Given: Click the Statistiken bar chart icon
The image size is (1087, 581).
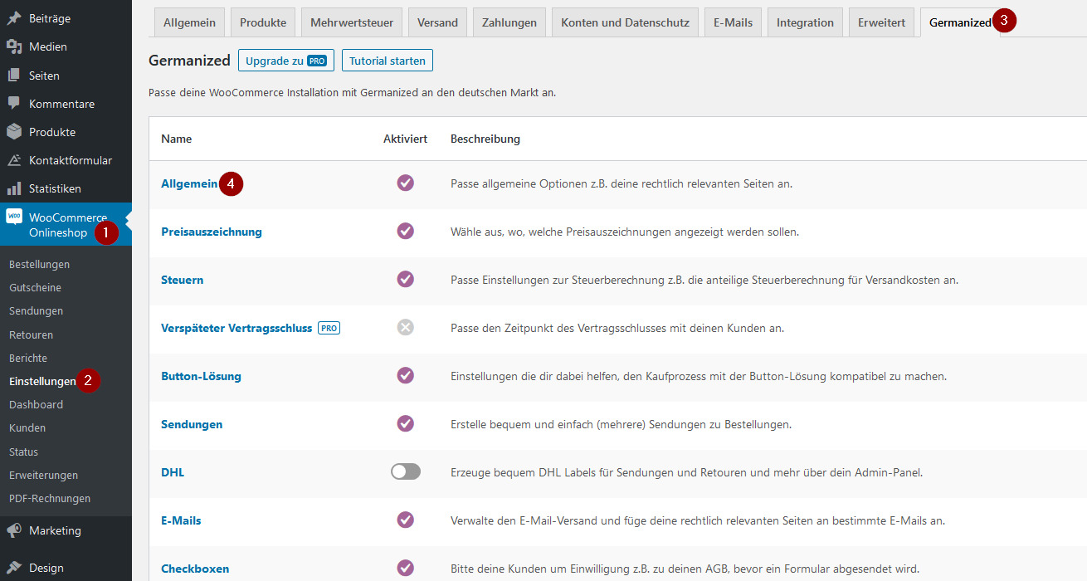Looking at the screenshot, I should coord(14,188).
